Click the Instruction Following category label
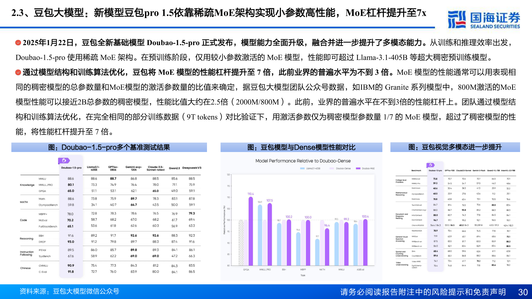 coord(27,253)
